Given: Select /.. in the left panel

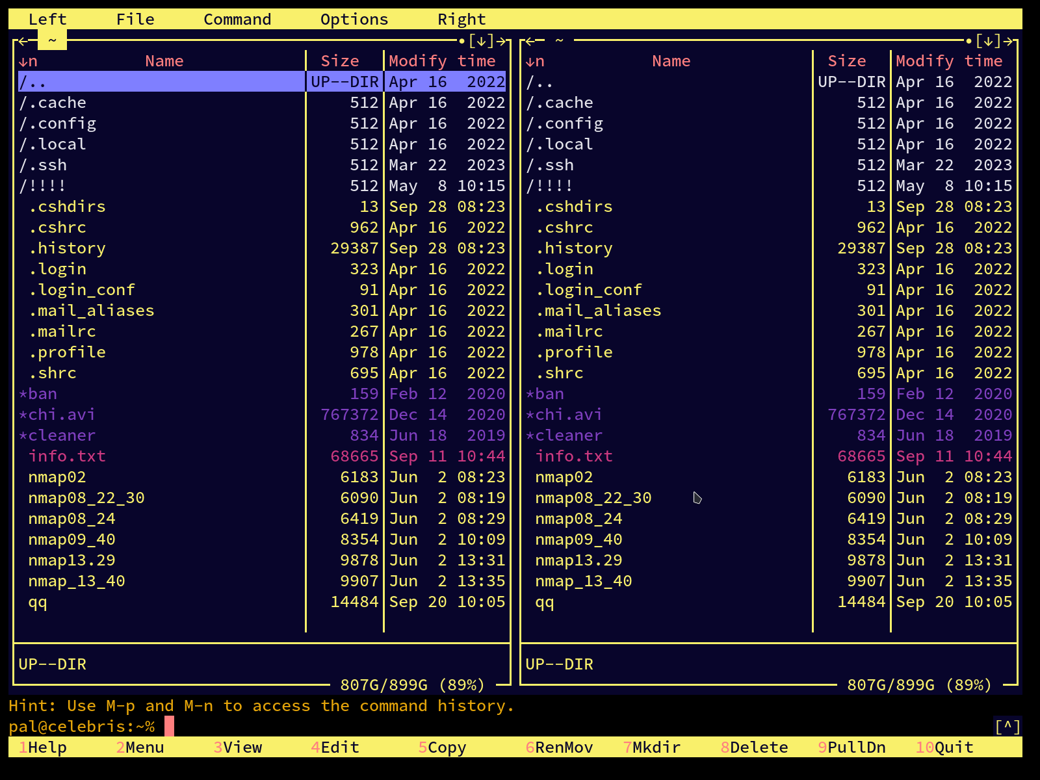Looking at the screenshot, I should [262, 82].
